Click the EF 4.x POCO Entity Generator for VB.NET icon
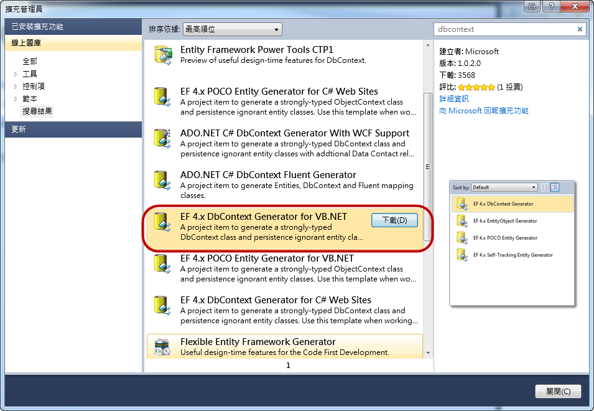594x411 pixels. tap(162, 263)
